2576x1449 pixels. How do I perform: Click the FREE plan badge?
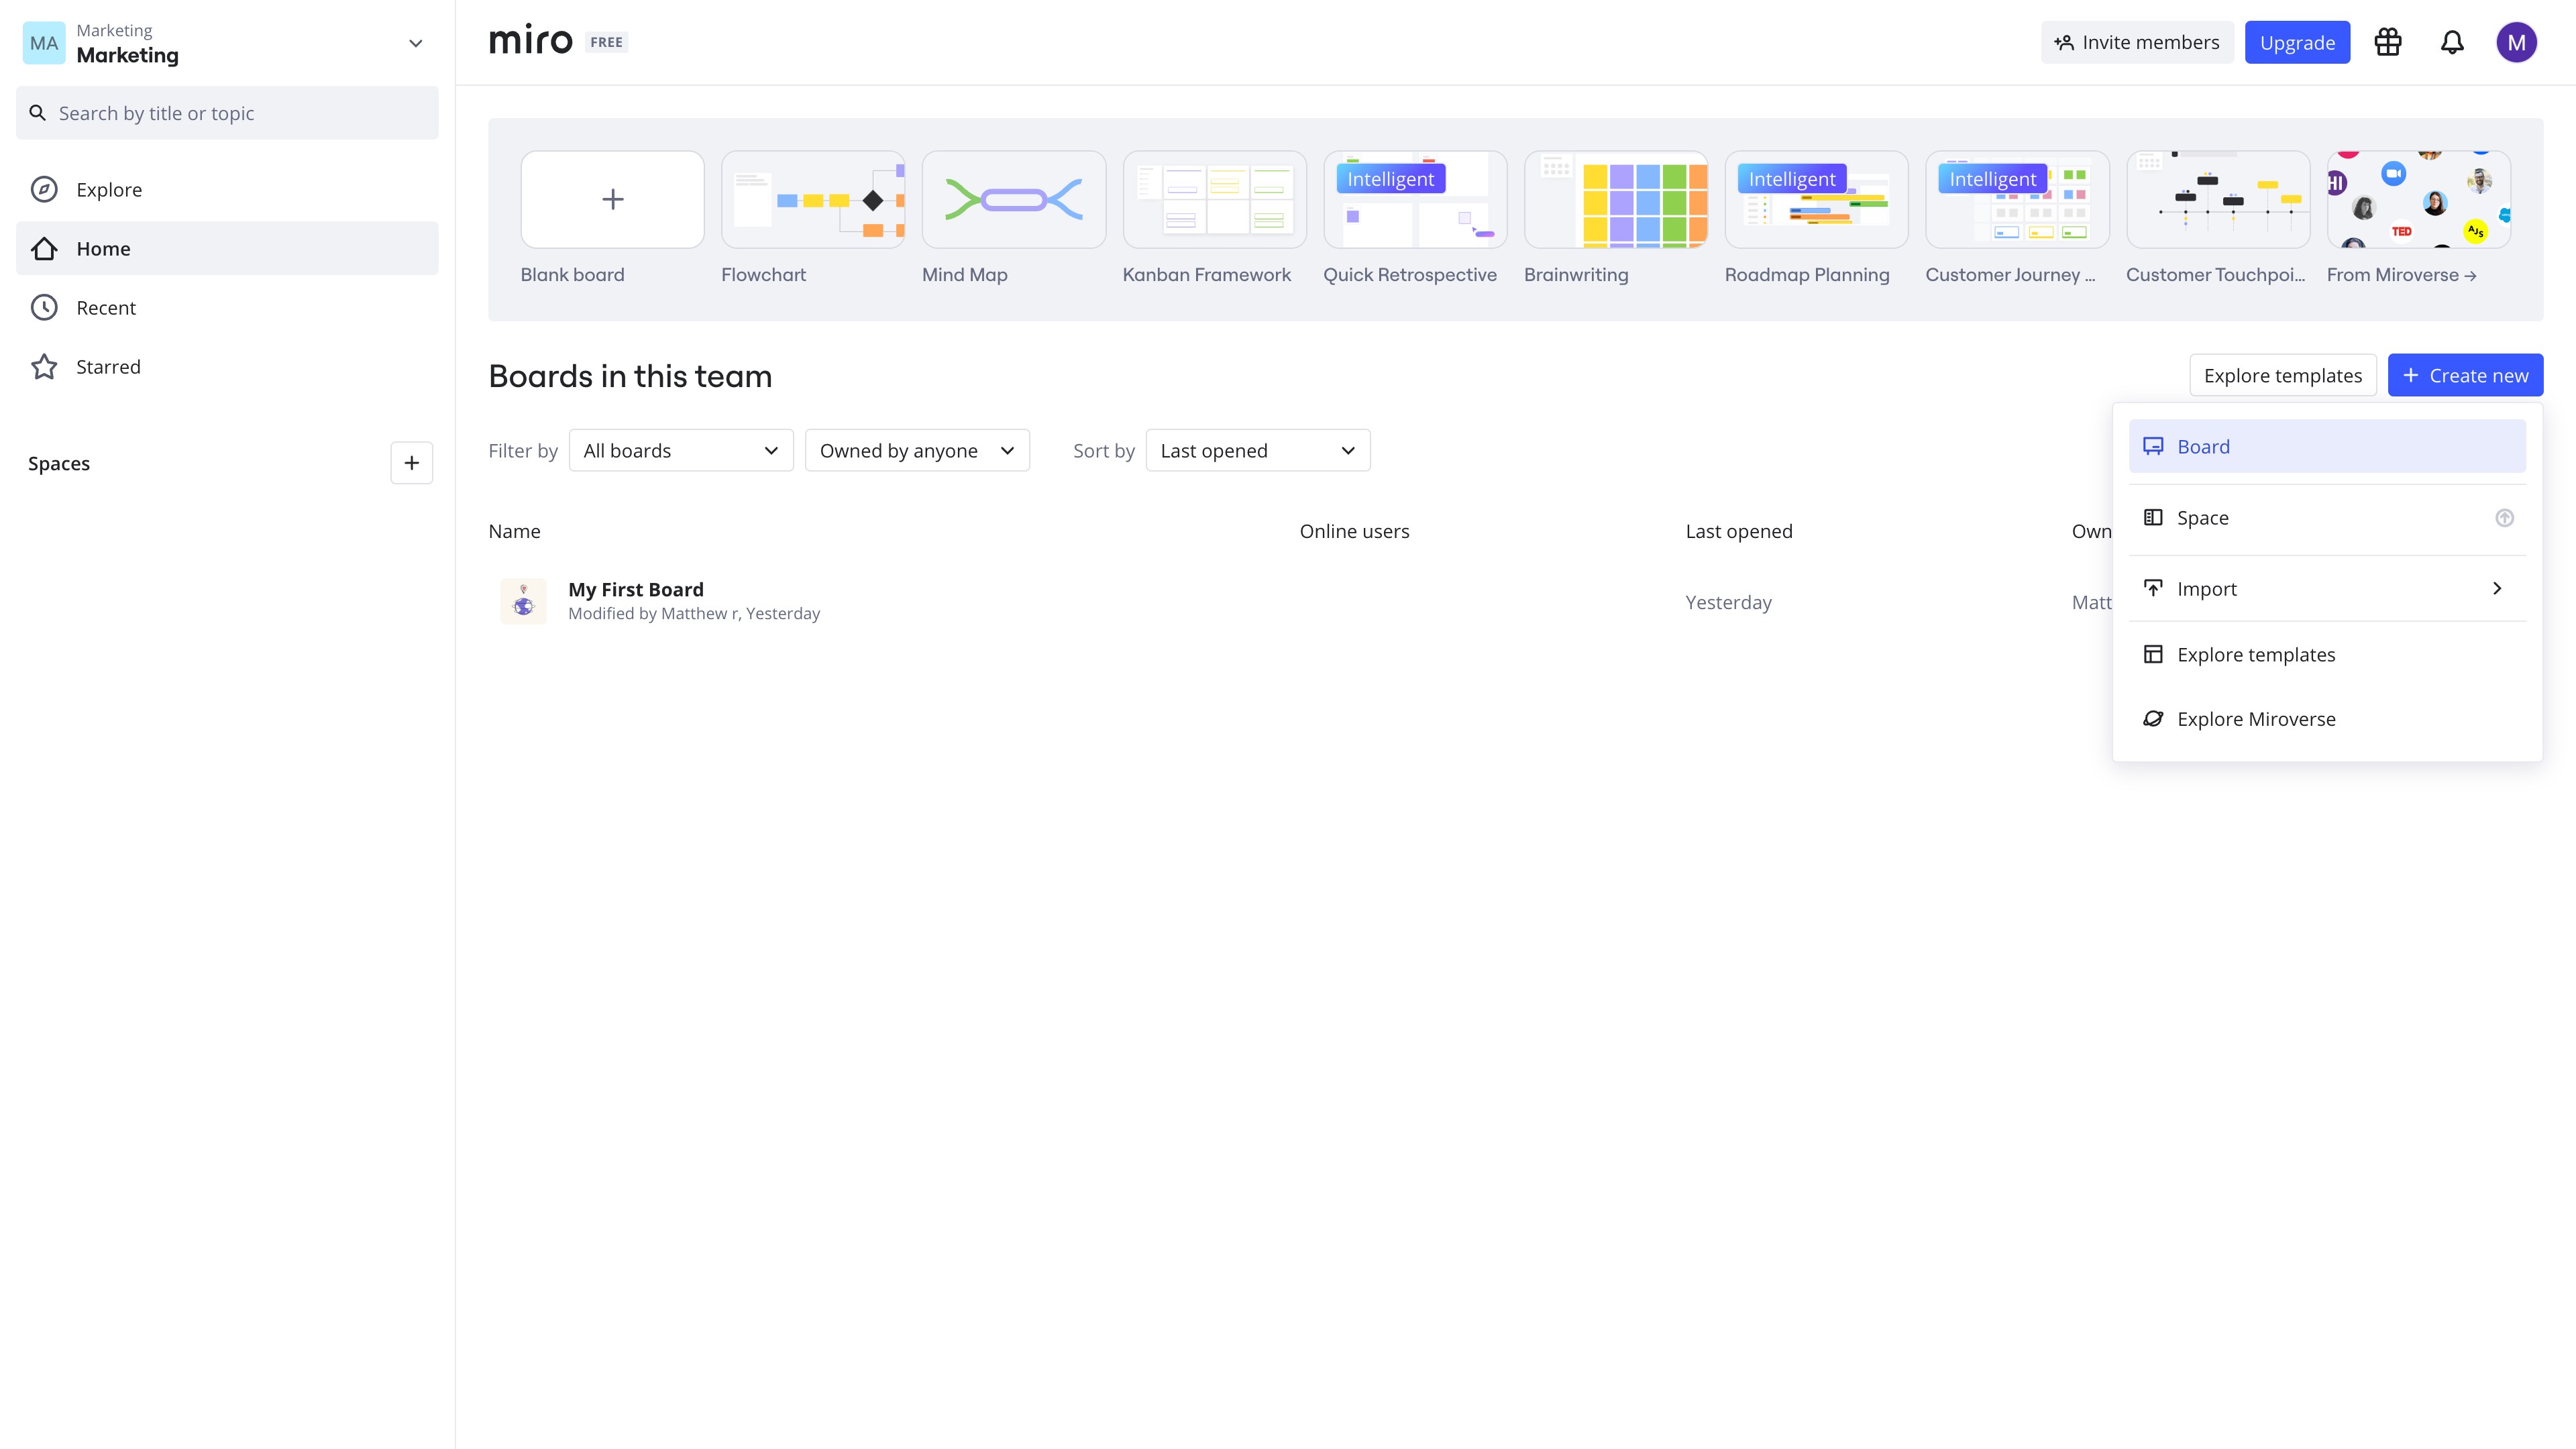pyautogui.click(x=606, y=42)
